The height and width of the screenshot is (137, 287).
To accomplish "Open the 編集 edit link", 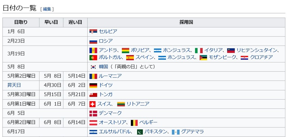I will 47,9.
